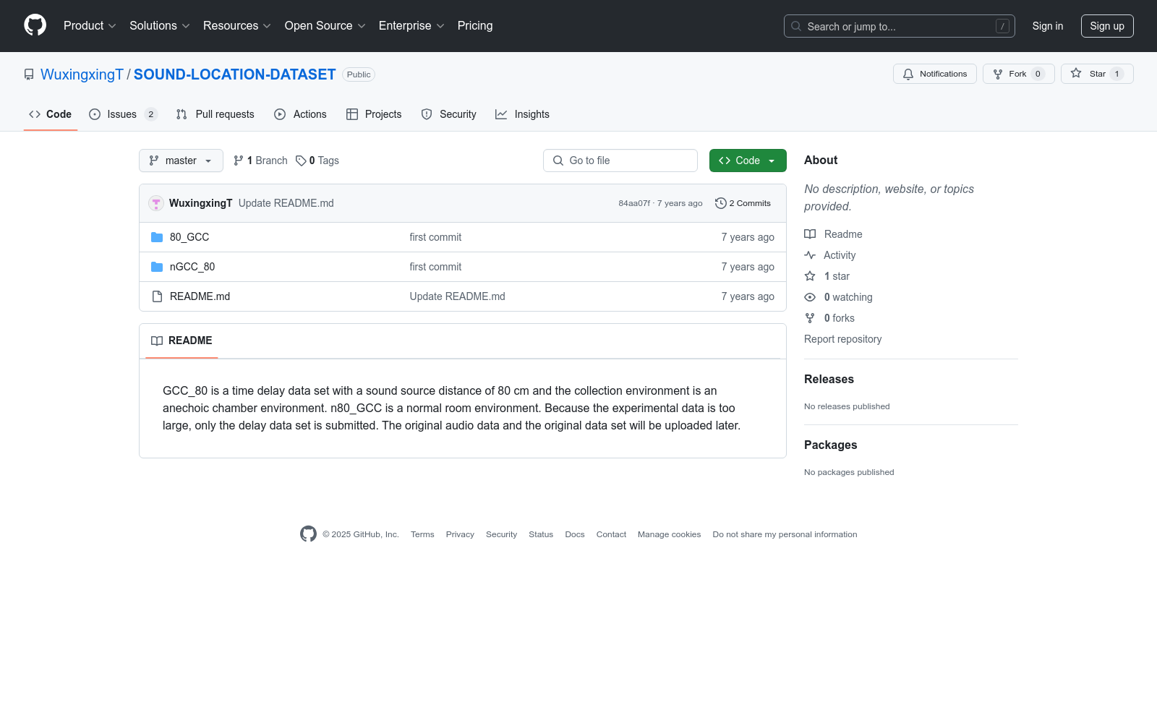Screen dimensions: 1157x723
Task: Click the Sign in link
Action: (1048, 26)
